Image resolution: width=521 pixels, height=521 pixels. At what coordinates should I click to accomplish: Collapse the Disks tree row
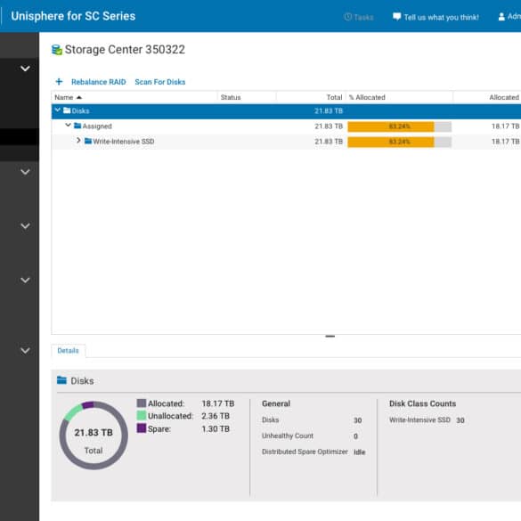[58, 110]
